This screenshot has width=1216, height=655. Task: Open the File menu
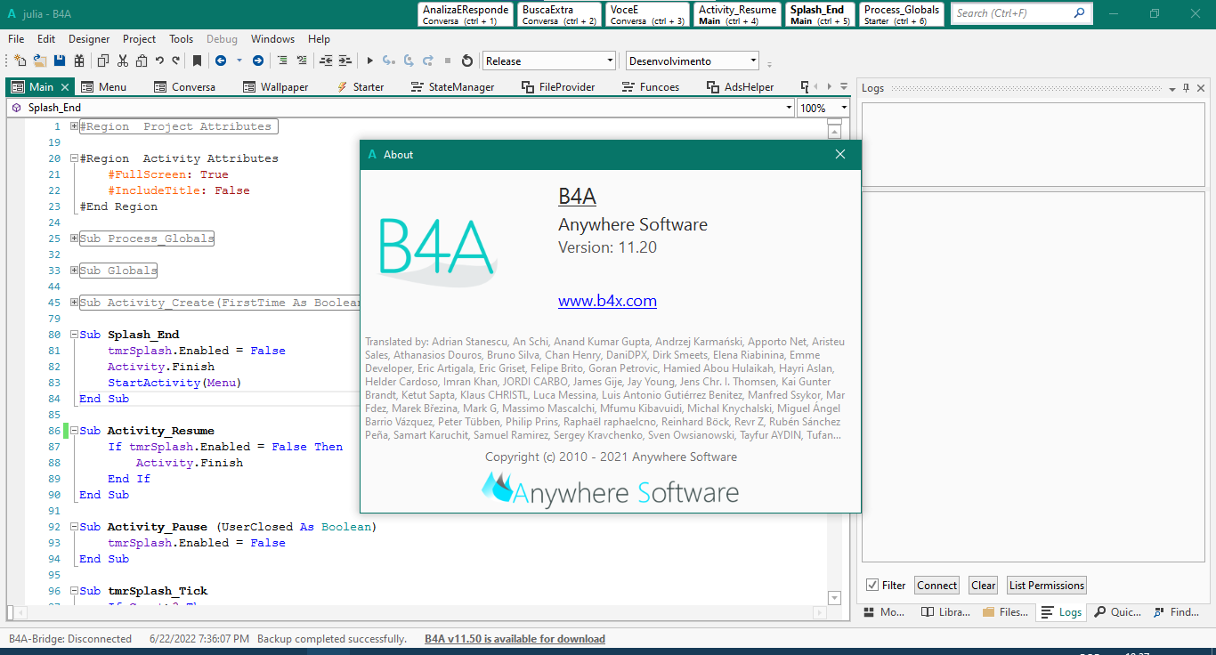point(16,39)
